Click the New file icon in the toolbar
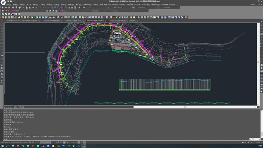Image resolution: width=263 pixels, height=148 pixels. point(3,8)
